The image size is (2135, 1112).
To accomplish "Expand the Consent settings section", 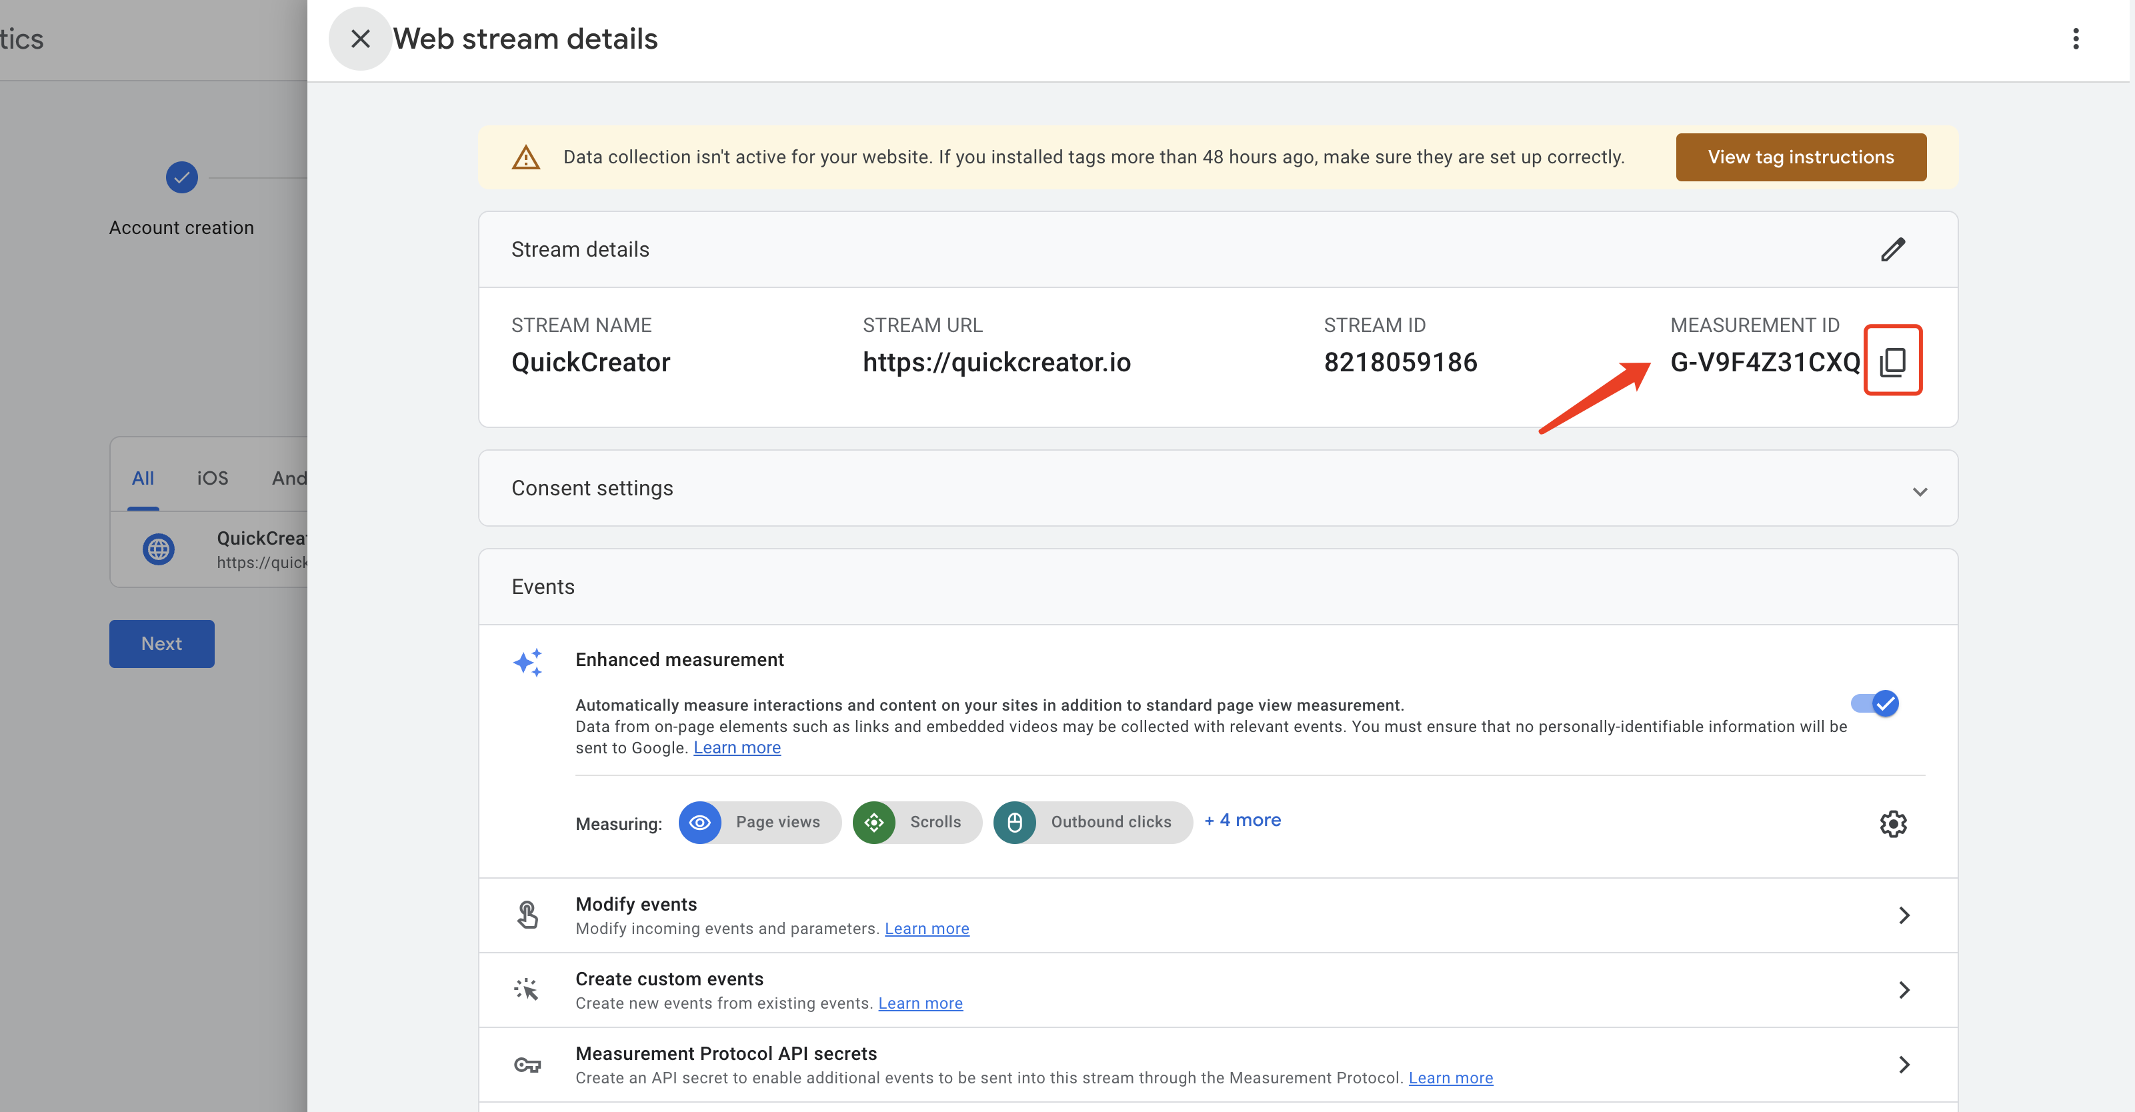I will pyautogui.click(x=1920, y=491).
